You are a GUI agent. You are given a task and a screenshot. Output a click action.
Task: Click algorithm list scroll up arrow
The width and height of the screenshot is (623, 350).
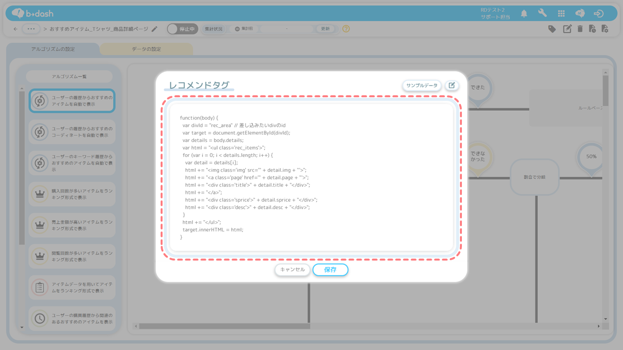21,89
